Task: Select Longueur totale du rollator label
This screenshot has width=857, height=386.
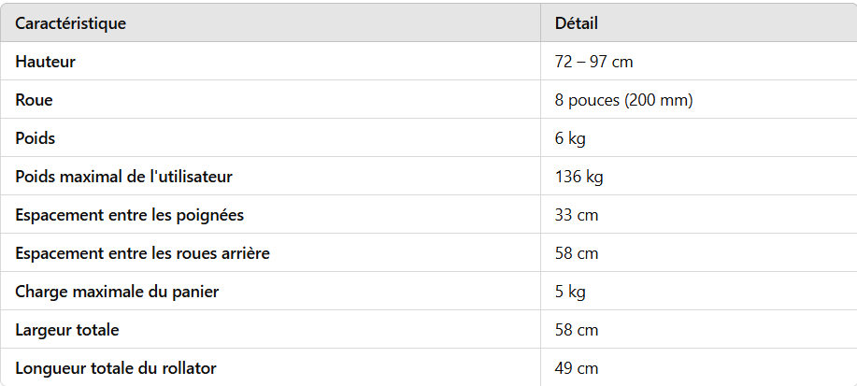Action: [116, 368]
